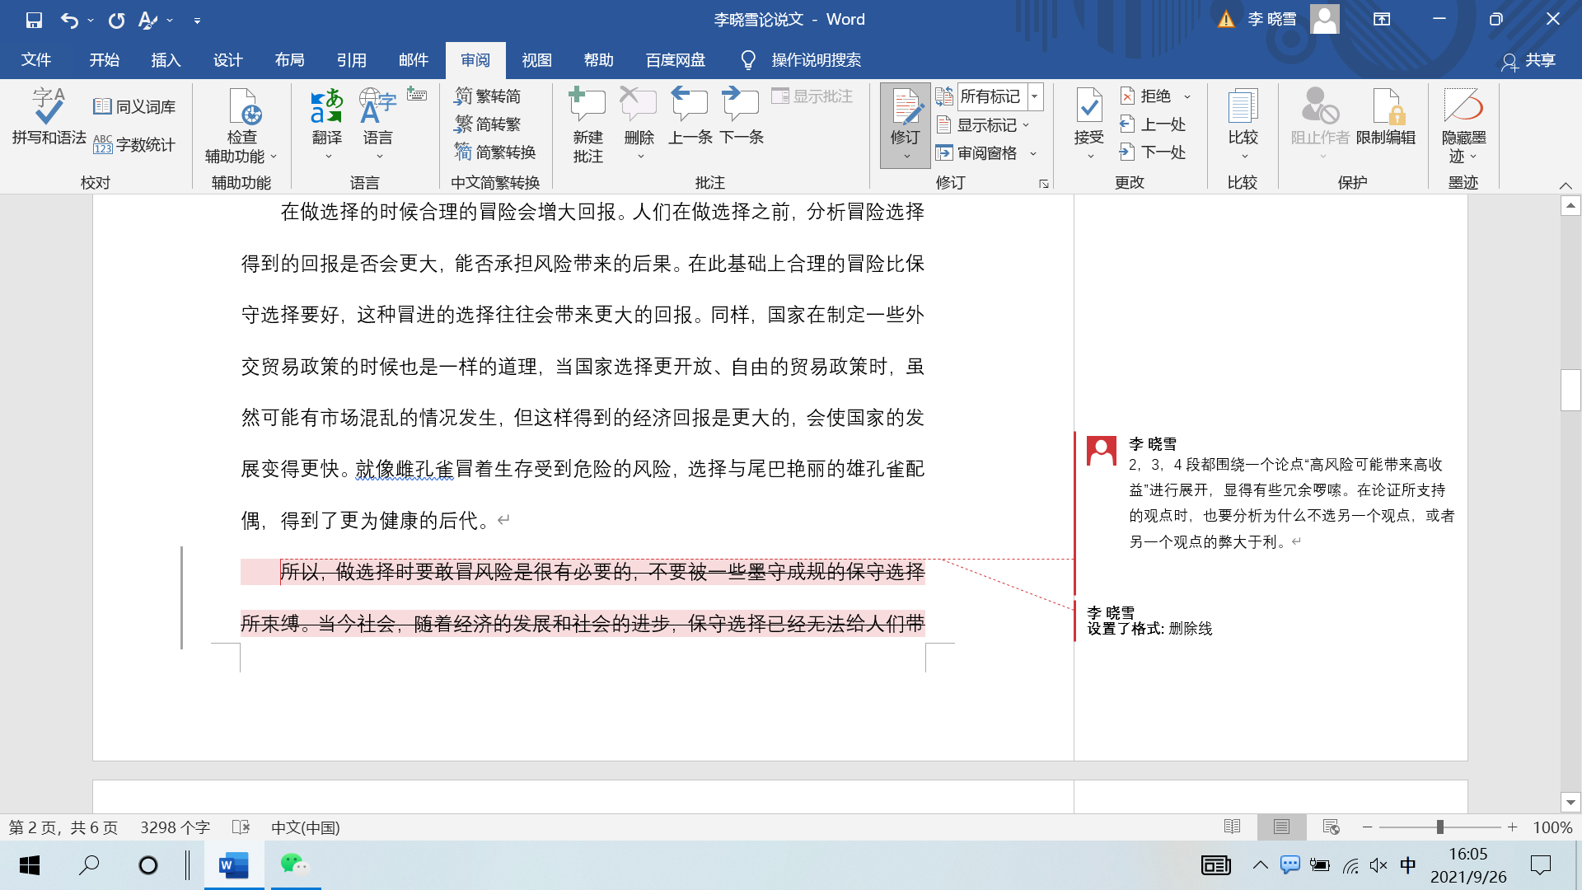Convert Traditional to Simplified (繁转简)
This screenshot has height=890, width=1582.
coord(488,96)
